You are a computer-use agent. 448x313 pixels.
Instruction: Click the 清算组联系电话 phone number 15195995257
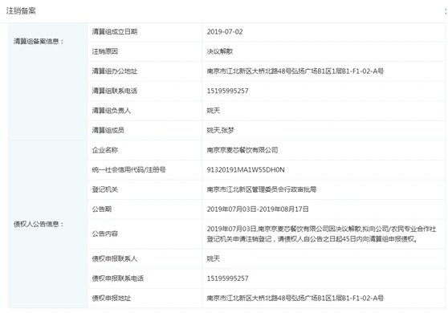tap(227, 91)
